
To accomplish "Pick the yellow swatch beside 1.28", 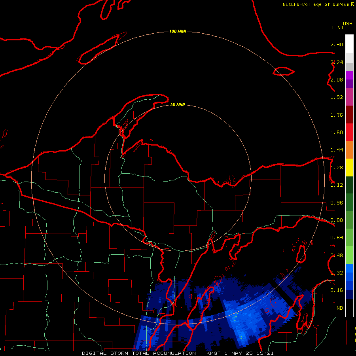I will pos(349,167).
